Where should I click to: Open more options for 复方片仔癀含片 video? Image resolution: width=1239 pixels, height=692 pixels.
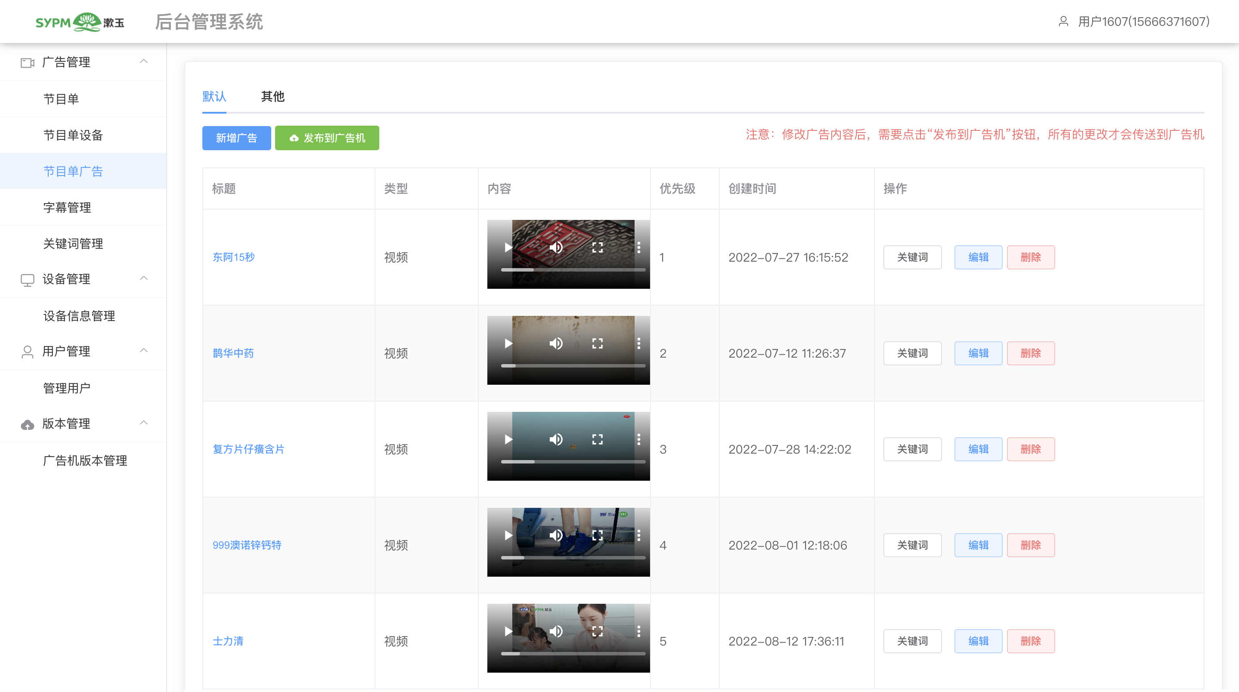639,439
